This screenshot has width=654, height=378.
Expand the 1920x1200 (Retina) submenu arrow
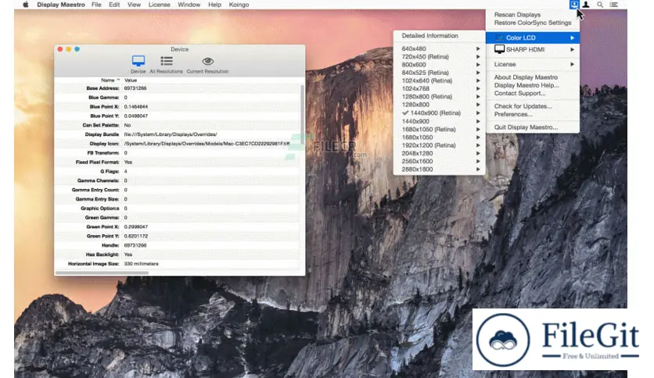click(x=478, y=145)
